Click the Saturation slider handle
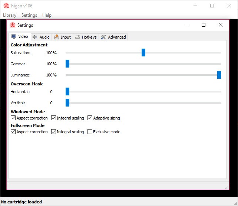The height and width of the screenshot is (206, 238). click(143, 53)
